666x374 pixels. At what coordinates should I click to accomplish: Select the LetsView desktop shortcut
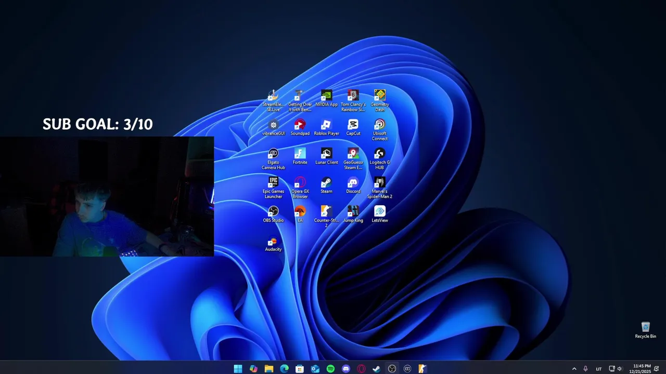[379, 215]
